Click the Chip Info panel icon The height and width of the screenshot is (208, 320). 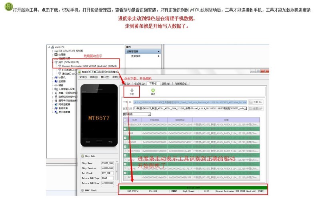tap(82, 156)
